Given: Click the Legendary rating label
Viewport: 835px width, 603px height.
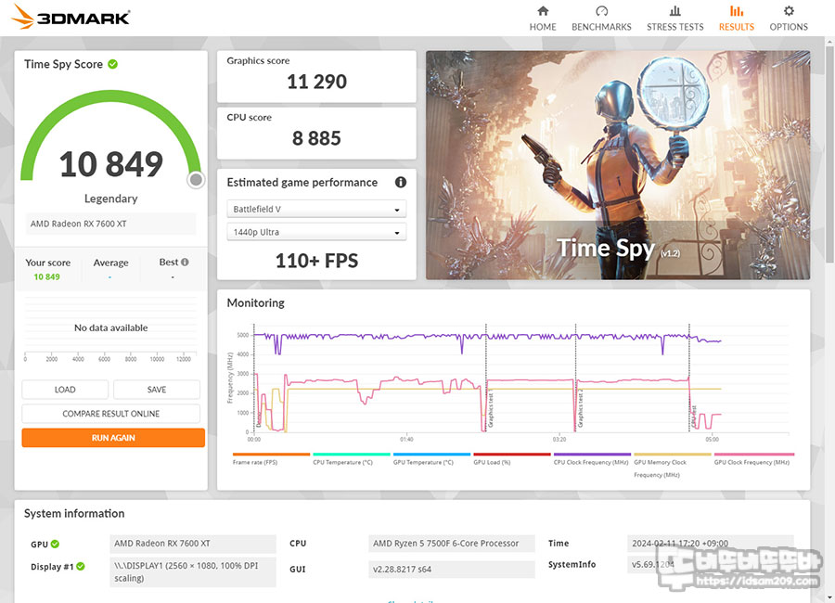Looking at the screenshot, I should click(x=110, y=199).
